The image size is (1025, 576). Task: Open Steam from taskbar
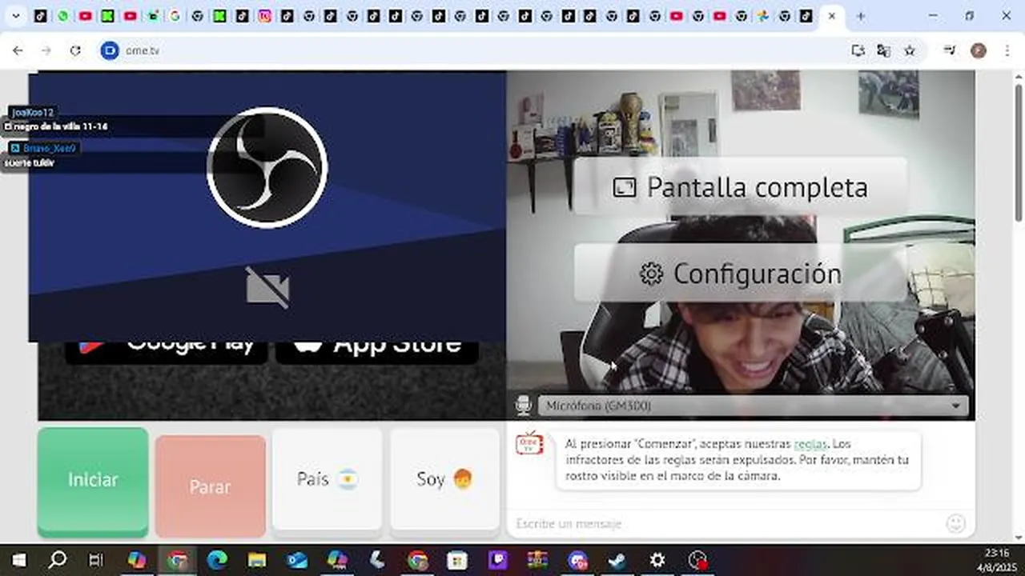click(617, 560)
